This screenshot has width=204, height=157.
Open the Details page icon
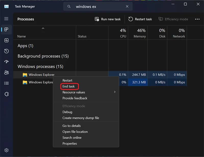coord(7,83)
